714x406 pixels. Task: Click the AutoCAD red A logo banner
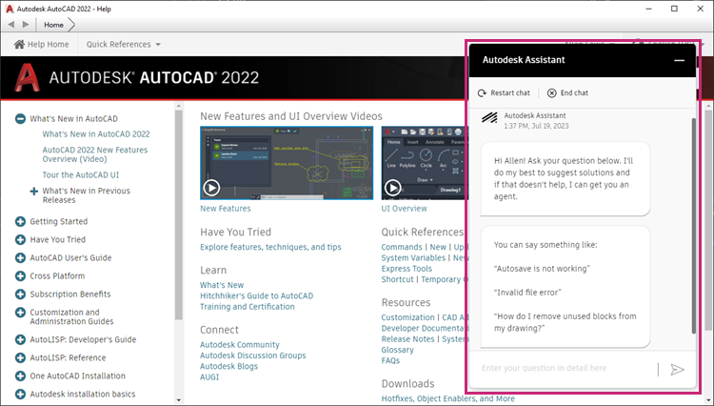click(x=27, y=77)
